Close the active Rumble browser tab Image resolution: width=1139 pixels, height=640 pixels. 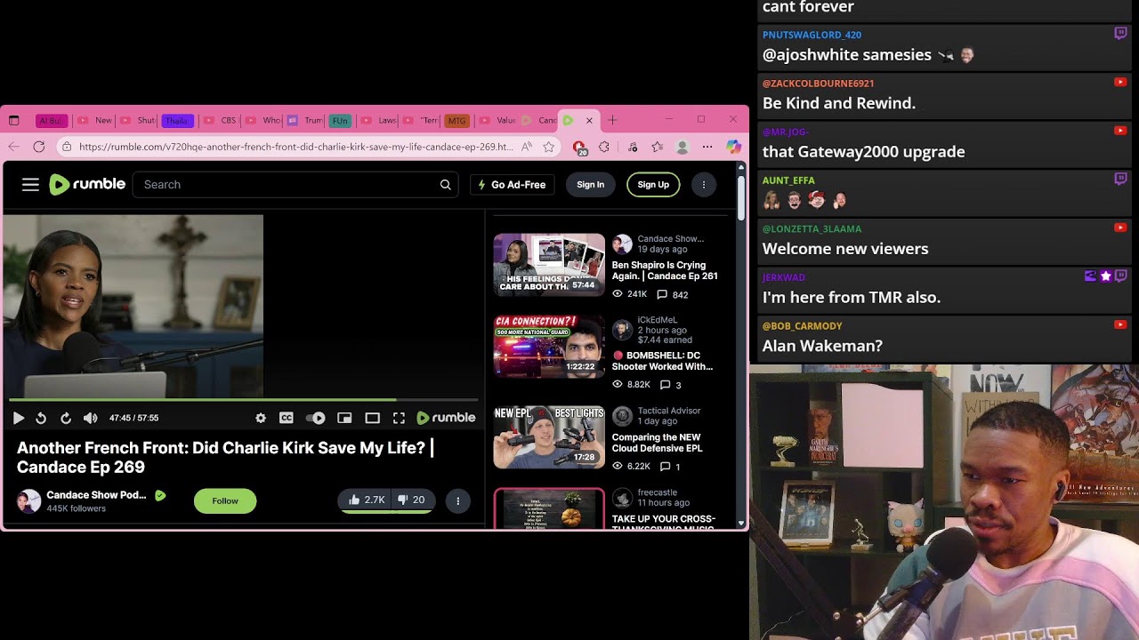[x=589, y=120]
